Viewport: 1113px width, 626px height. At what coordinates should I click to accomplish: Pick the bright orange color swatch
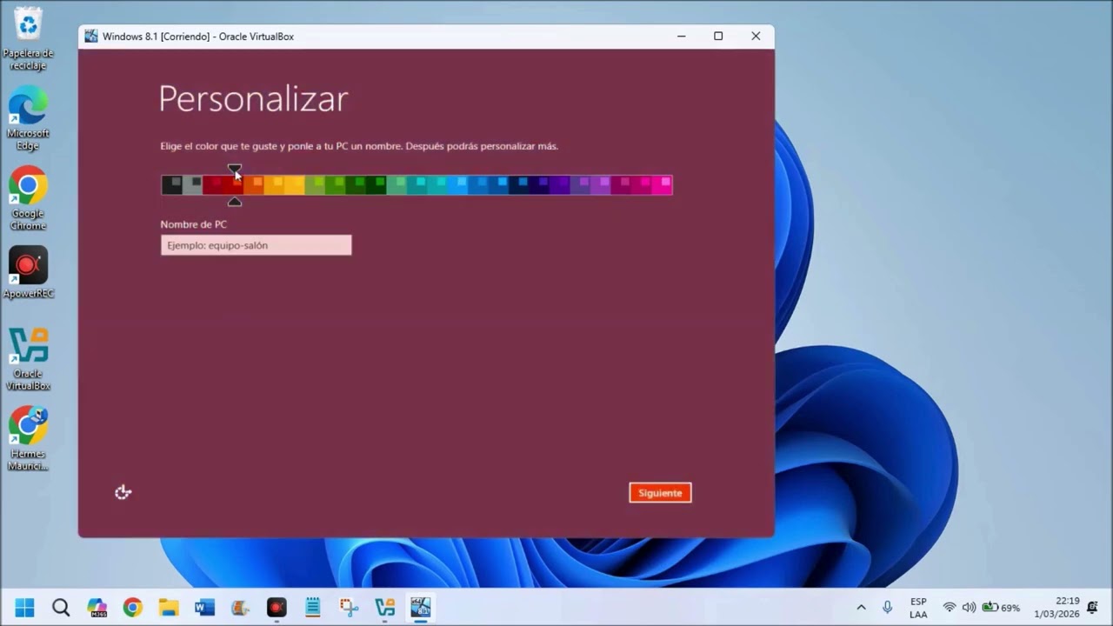[x=253, y=184]
